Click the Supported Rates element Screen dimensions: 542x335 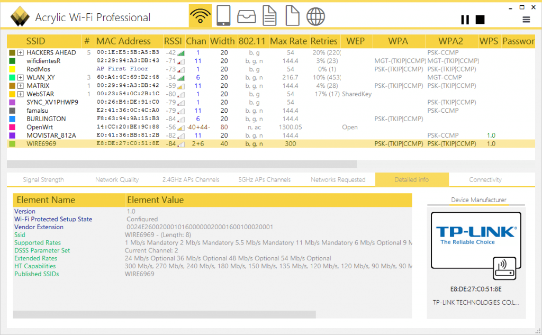coord(38,243)
